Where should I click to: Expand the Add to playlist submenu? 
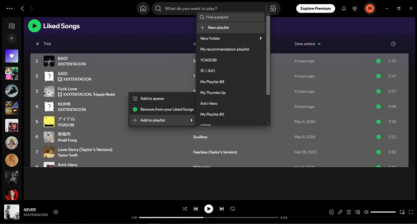pyautogui.click(x=162, y=120)
